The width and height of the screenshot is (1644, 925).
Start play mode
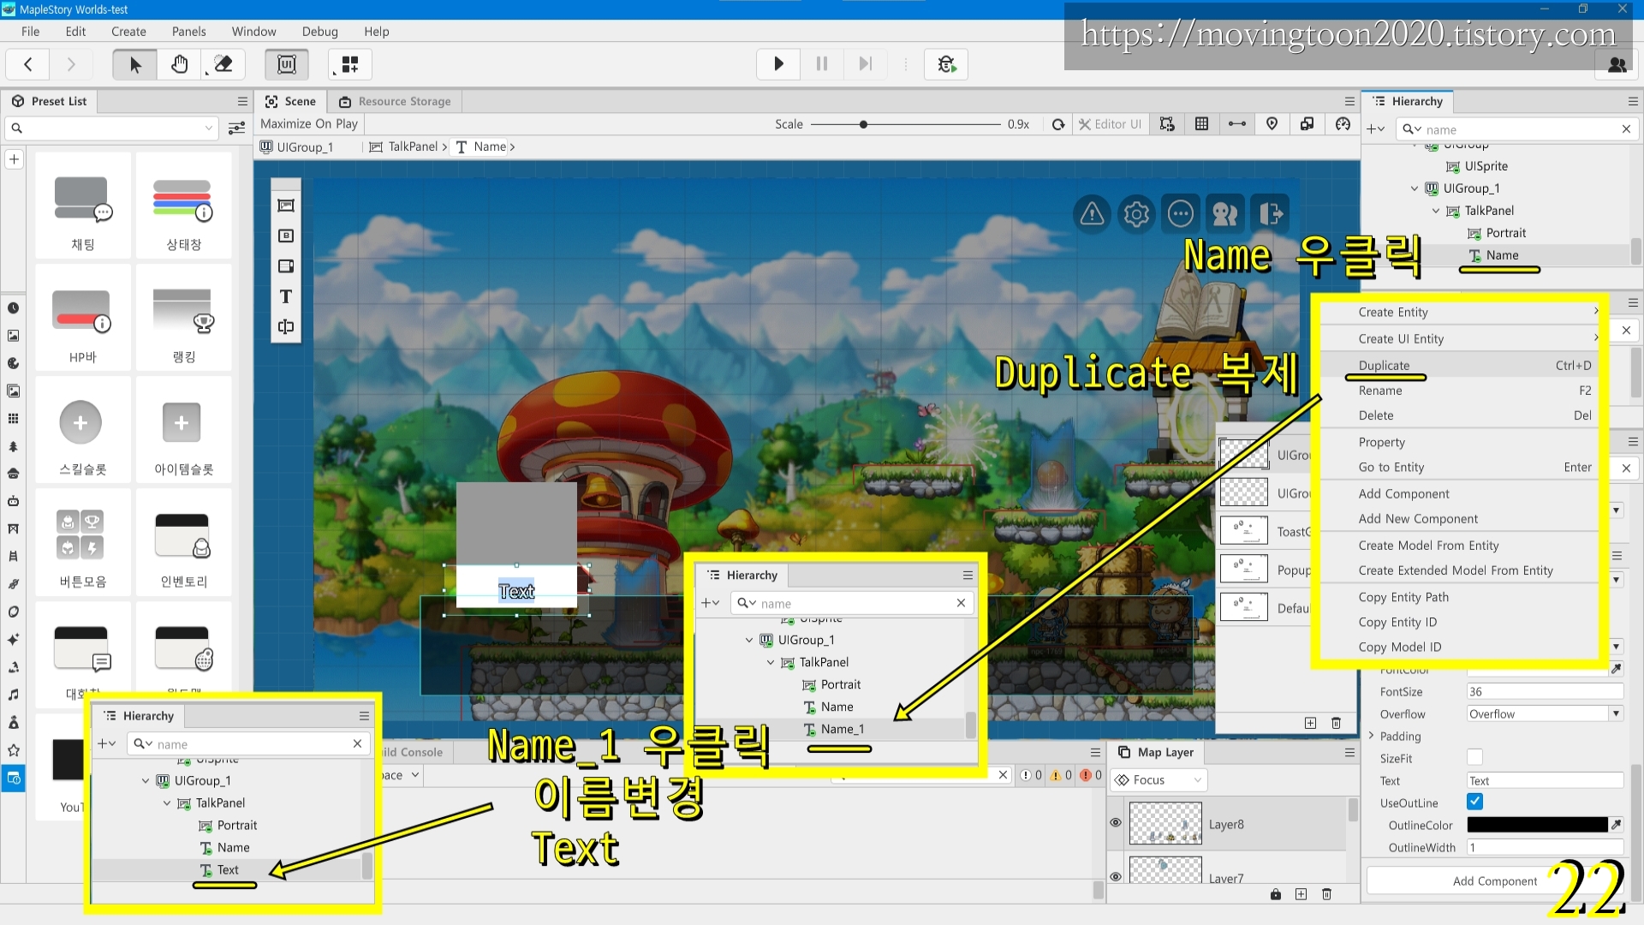coord(778,64)
